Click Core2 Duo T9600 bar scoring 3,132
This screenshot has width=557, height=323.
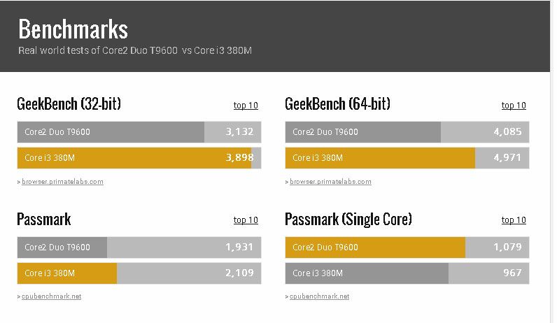[139, 132]
